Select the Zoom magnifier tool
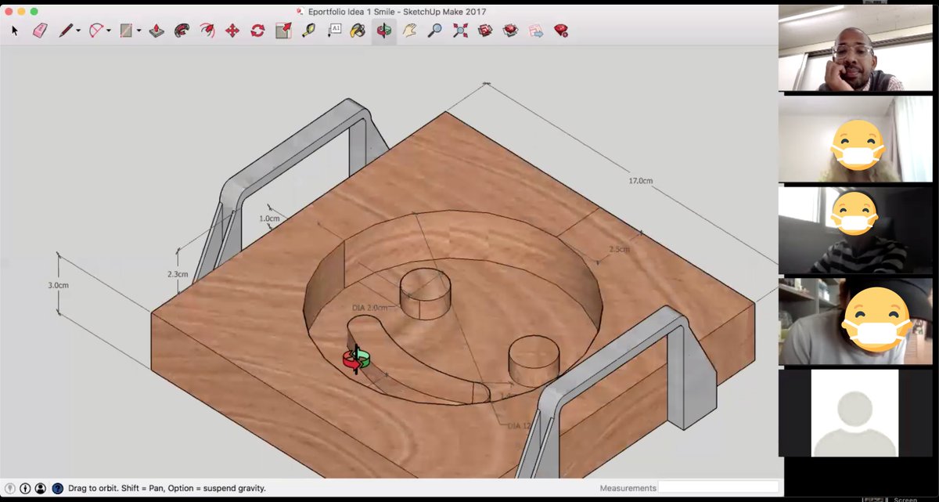This screenshot has width=939, height=502. tap(435, 31)
